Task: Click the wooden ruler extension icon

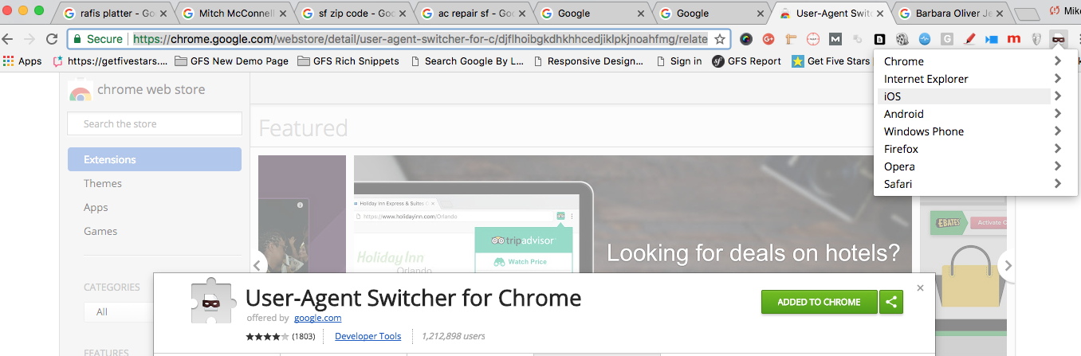Action: tap(791, 39)
